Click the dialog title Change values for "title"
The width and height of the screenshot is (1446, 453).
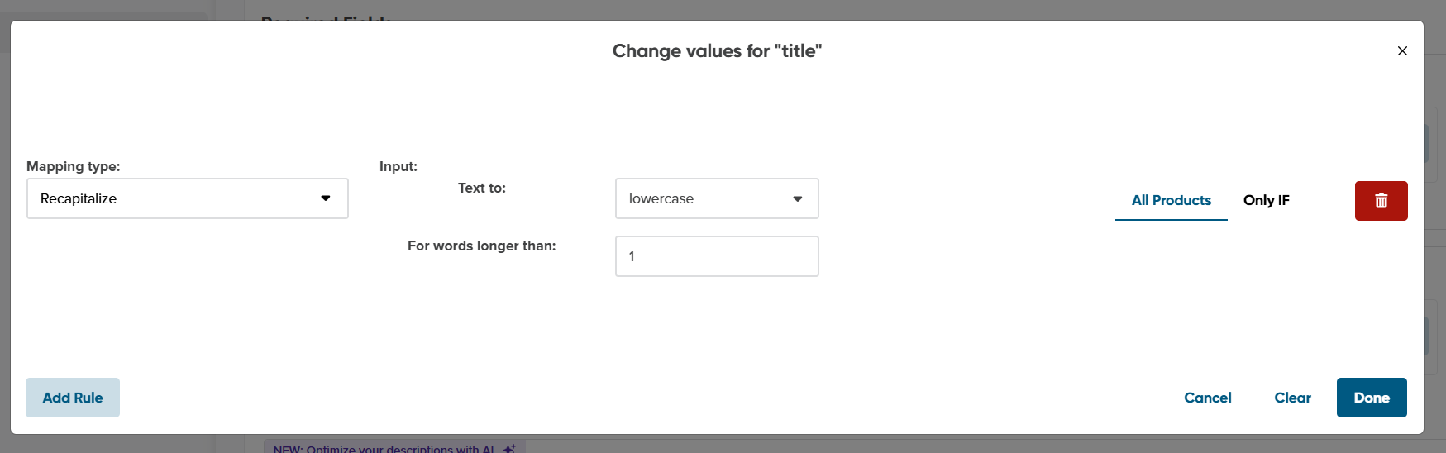coord(717,51)
